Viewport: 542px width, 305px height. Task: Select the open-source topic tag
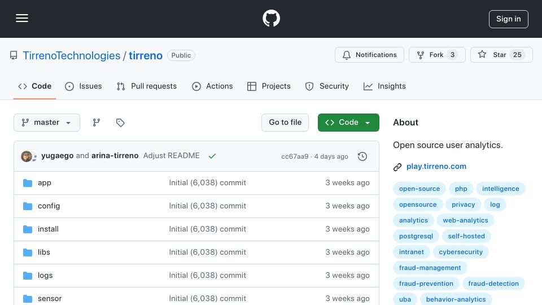click(419, 189)
